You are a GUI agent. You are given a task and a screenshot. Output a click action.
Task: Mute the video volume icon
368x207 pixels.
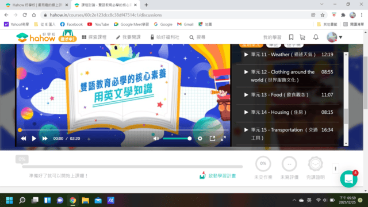156,139
